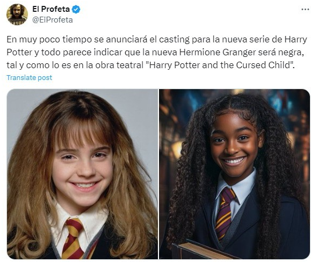Open El Profeta's profile avatar
Viewport: 325px width, 263px height.
[17, 14]
